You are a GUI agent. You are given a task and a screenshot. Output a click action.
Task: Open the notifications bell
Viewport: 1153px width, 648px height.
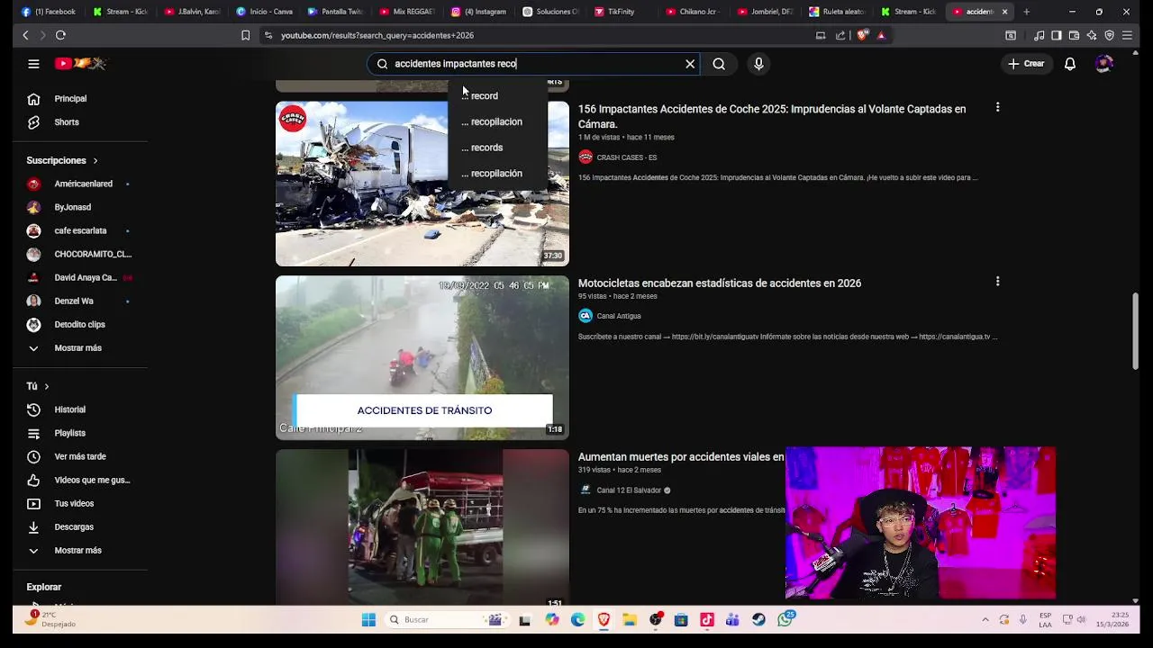1070,64
